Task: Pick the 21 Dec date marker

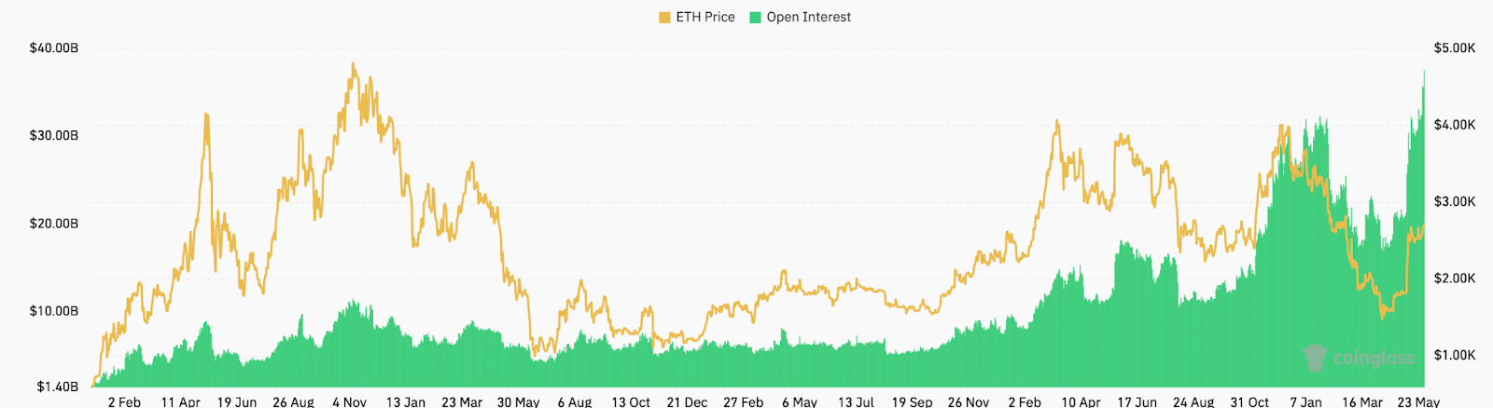Action: (x=687, y=401)
